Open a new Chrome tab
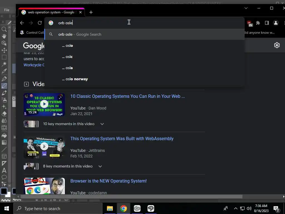The width and height of the screenshot is (285, 214). [x=91, y=12]
